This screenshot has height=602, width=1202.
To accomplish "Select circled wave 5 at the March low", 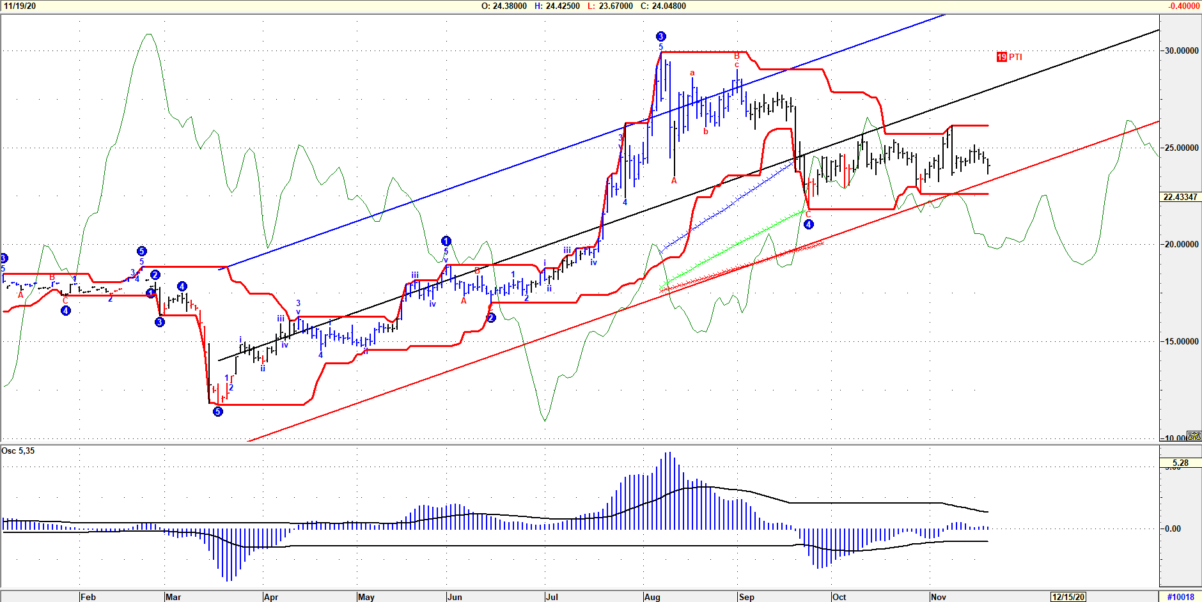I will click(x=218, y=412).
